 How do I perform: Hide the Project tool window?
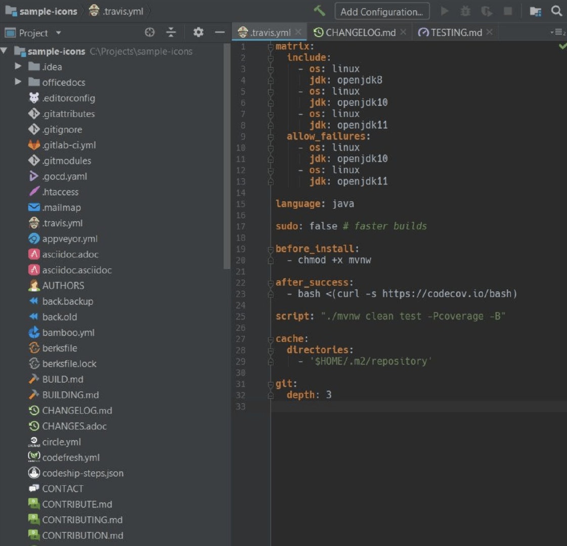(x=220, y=32)
